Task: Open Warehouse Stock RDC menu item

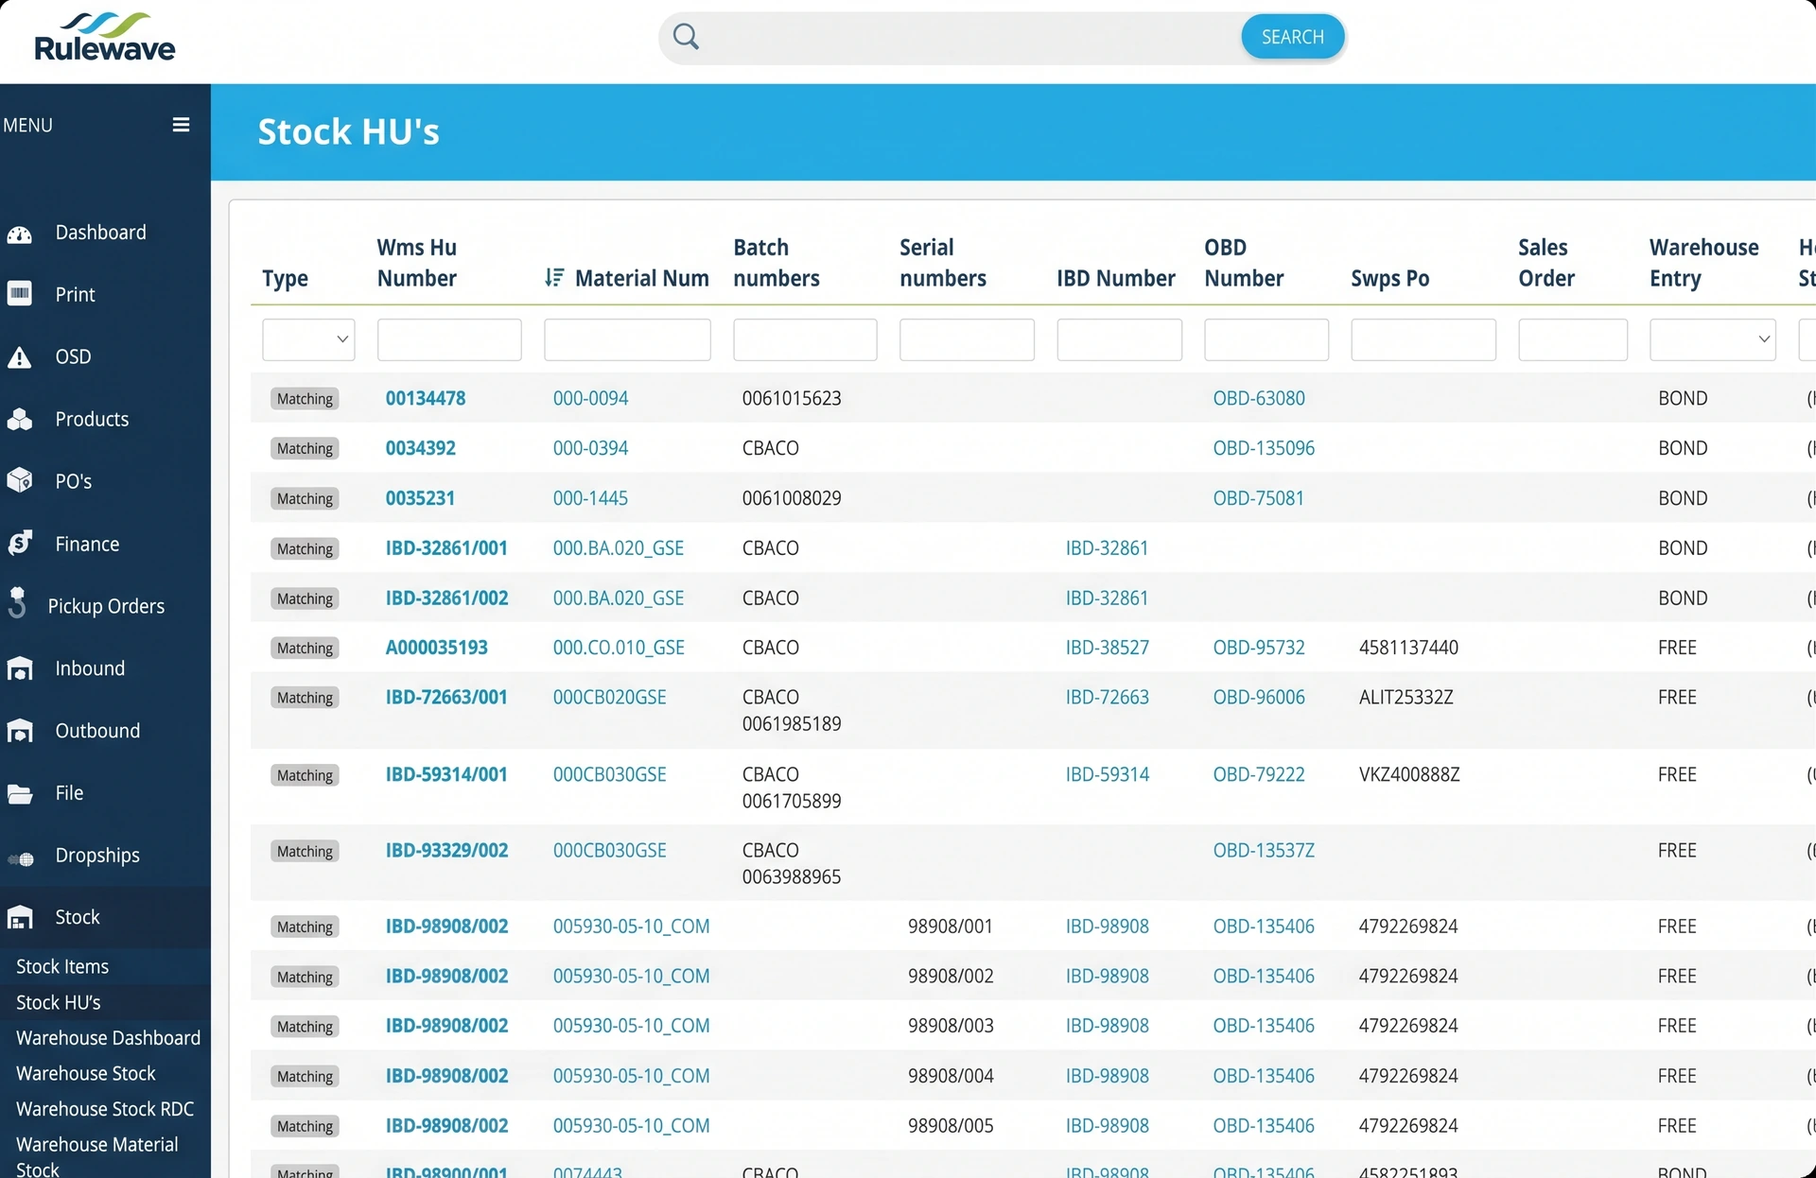Action: (x=105, y=1109)
